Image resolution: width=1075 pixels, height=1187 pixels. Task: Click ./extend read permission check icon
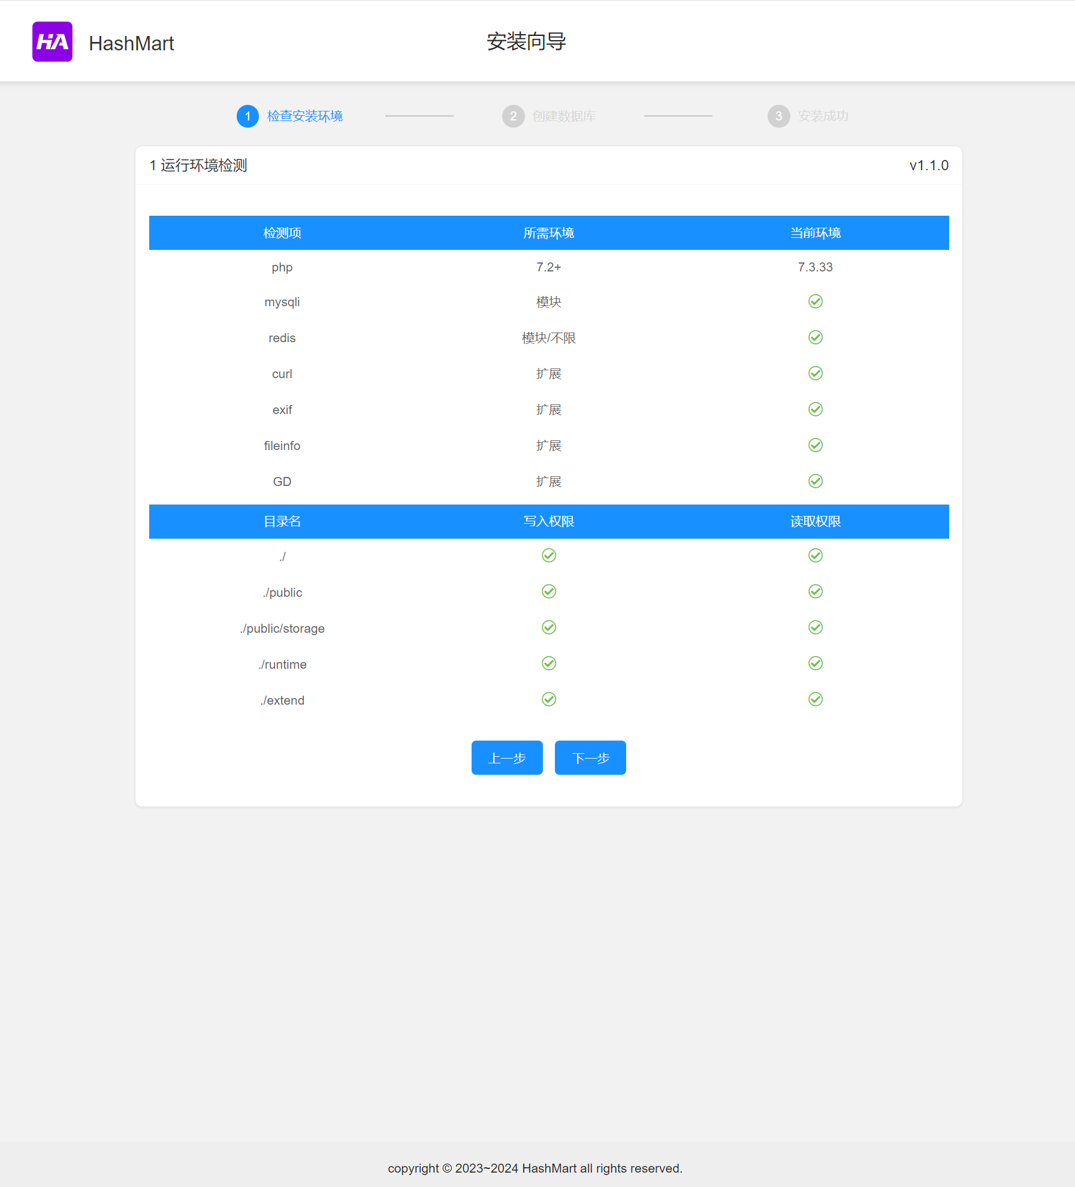(x=816, y=699)
